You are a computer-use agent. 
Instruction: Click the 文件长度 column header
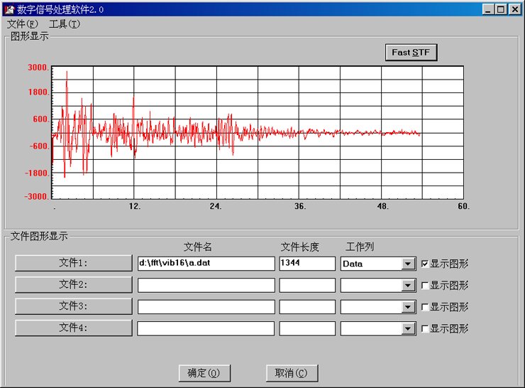[299, 247]
